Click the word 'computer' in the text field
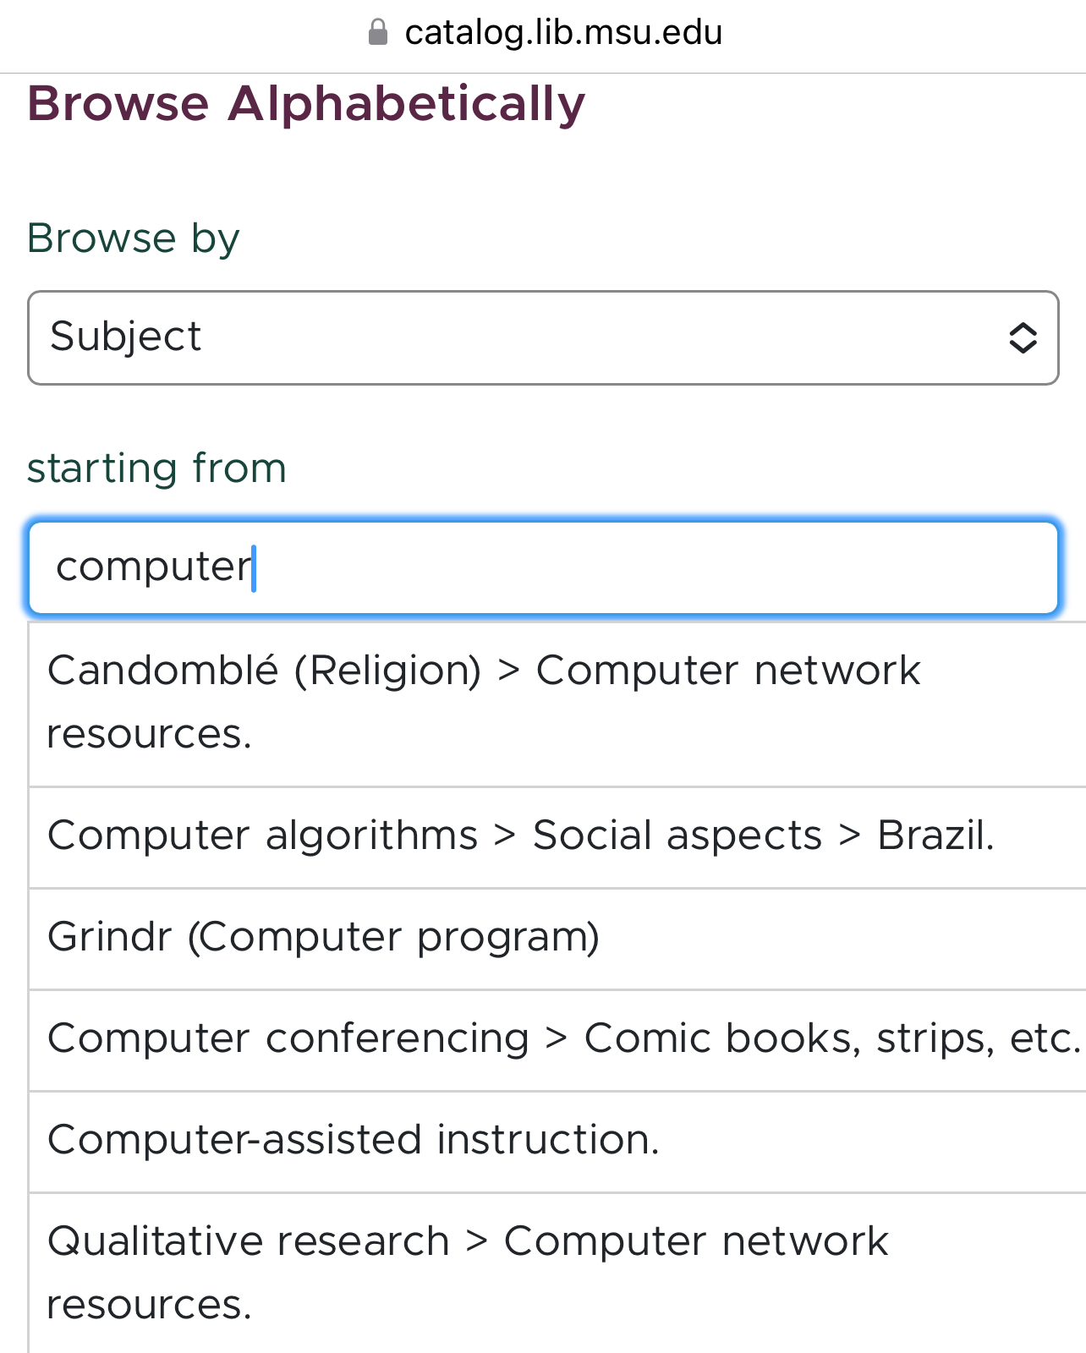Image resolution: width=1086 pixels, height=1353 pixels. point(153,567)
